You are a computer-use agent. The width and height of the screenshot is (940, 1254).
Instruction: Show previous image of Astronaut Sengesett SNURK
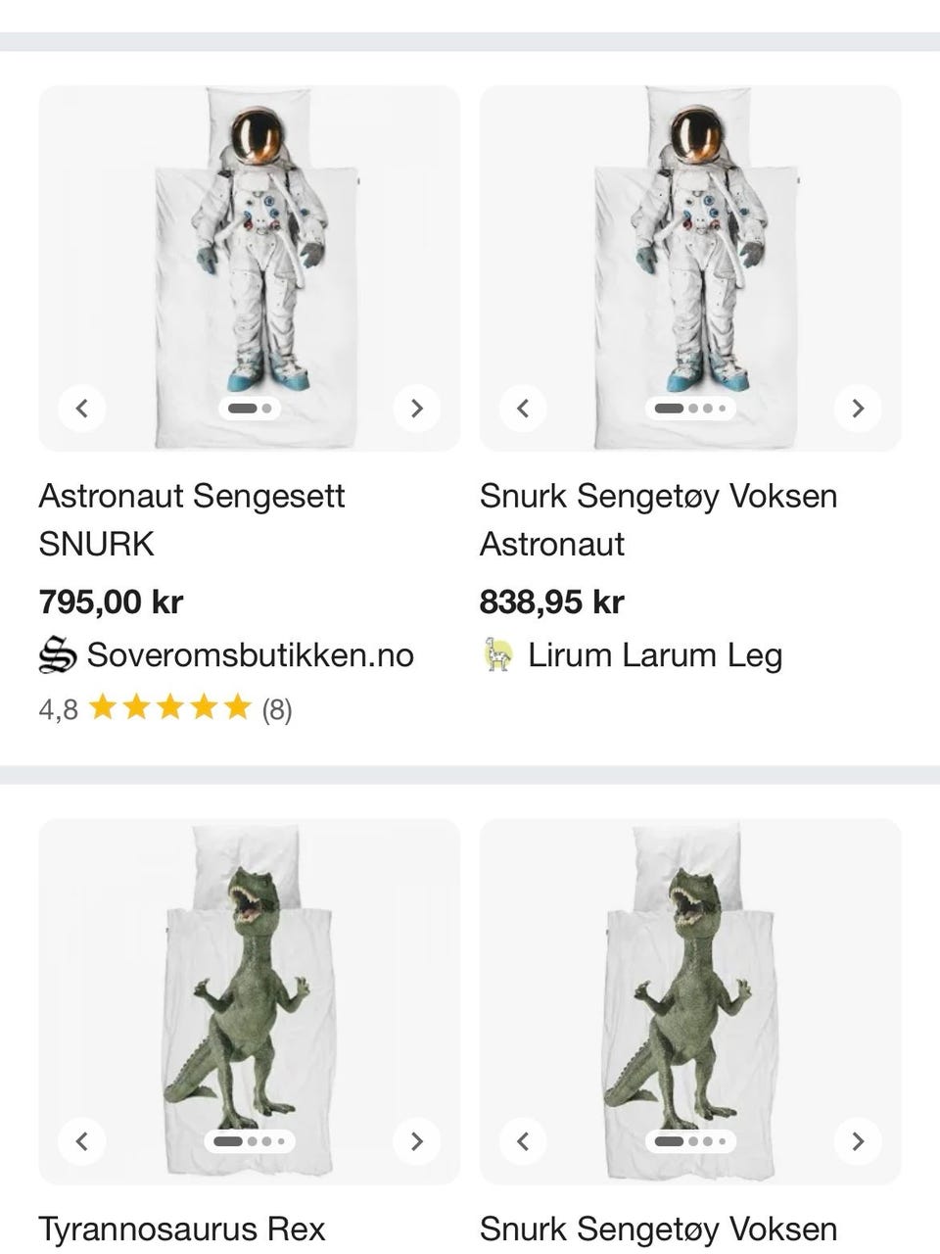tap(82, 408)
